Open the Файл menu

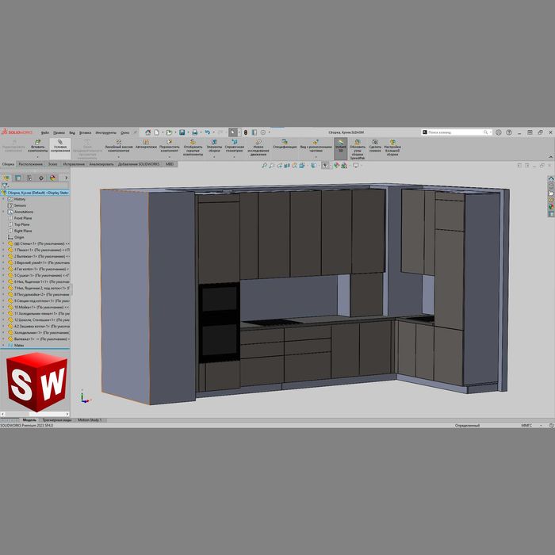[x=45, y=132]
